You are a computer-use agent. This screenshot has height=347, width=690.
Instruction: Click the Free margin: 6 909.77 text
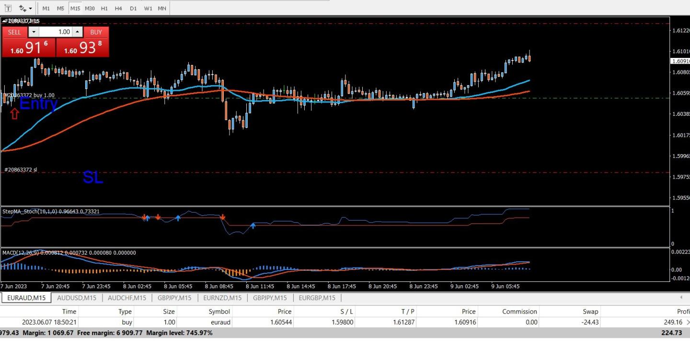click(110, 333)
